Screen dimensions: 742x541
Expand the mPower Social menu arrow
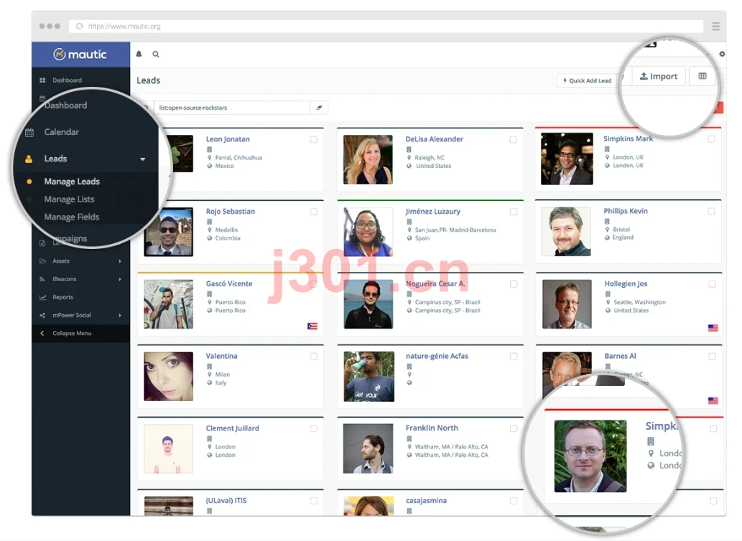120,315
